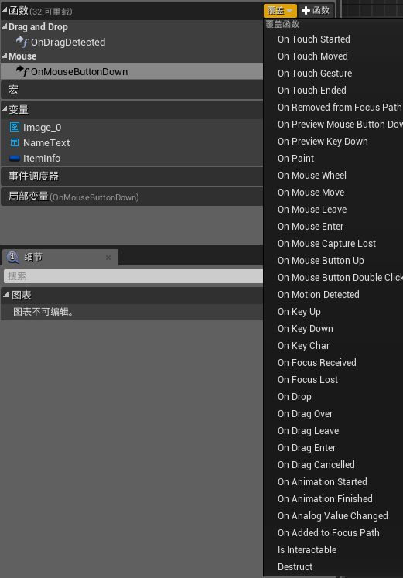Choose On Key Down override
Viewport: 403px width, 578px height.
(306, 328)
